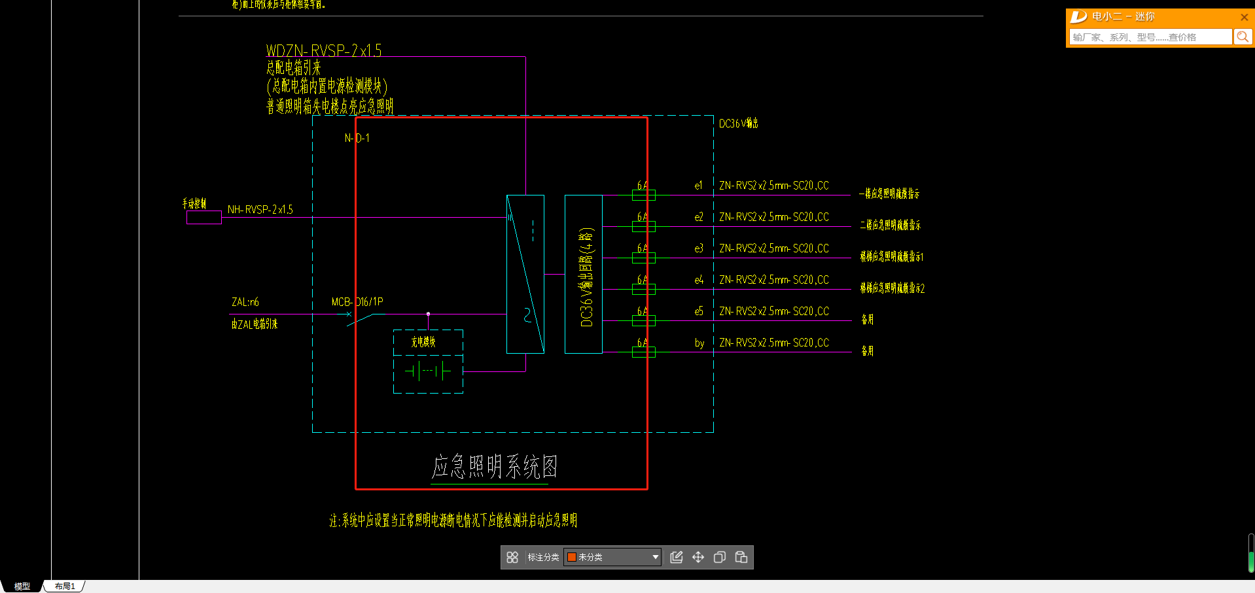
Task: Open the annotation categories grid icon
Action: coord(512,557)
